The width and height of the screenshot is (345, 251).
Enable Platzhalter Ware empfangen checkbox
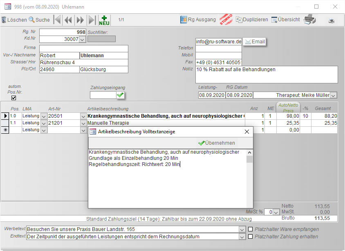(x=251, y=229)
